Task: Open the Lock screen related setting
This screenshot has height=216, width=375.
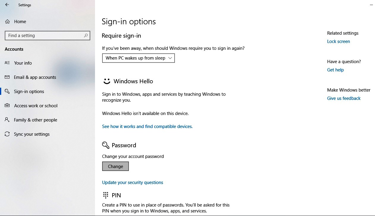Action: point(338,41)
